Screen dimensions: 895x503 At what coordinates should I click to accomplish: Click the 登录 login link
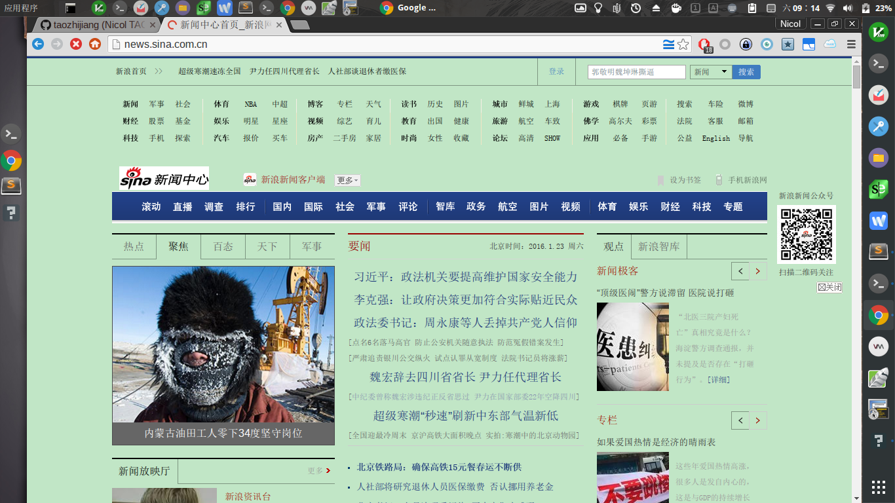(556, 71)
